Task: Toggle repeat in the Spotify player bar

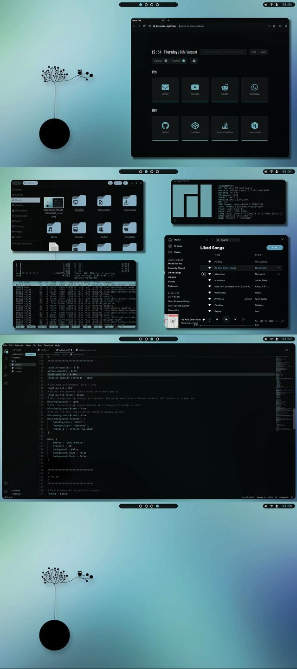Action: click(x=243, y=319)
